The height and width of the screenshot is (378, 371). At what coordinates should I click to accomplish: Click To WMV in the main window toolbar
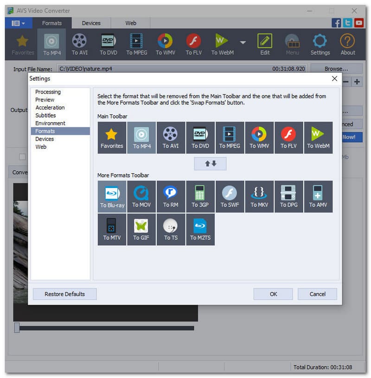166,44
